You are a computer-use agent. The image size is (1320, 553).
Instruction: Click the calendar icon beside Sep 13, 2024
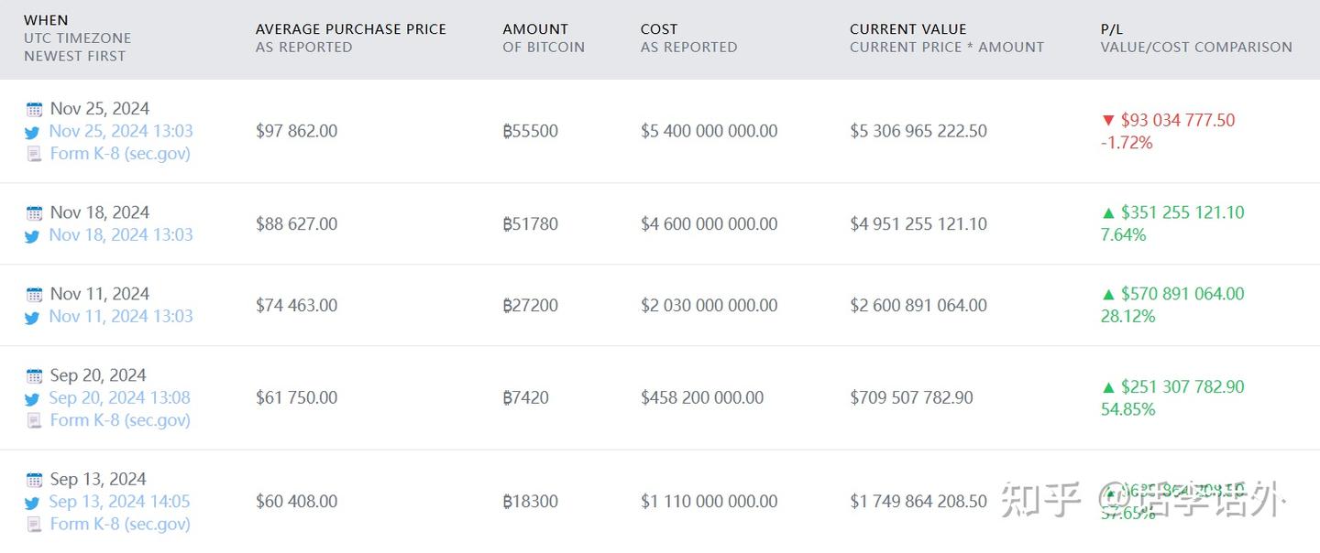pyautogui.click(x=34, y=480)
